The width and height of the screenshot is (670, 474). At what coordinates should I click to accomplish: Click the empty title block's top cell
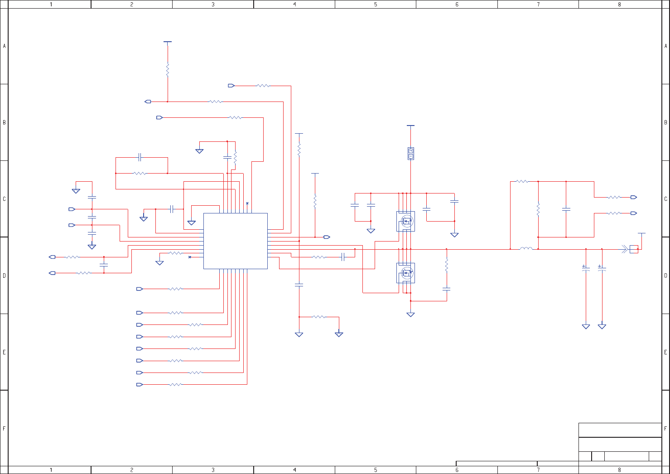(x=620, y=430)
